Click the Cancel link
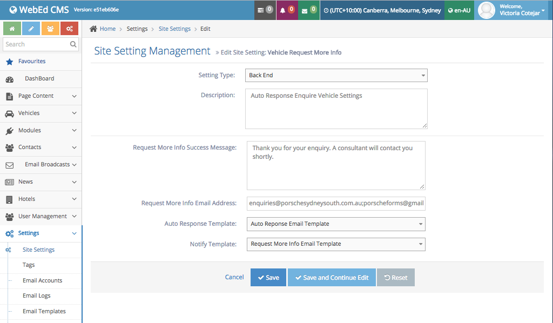Viewport: 553px width, 323px height. 234,277
